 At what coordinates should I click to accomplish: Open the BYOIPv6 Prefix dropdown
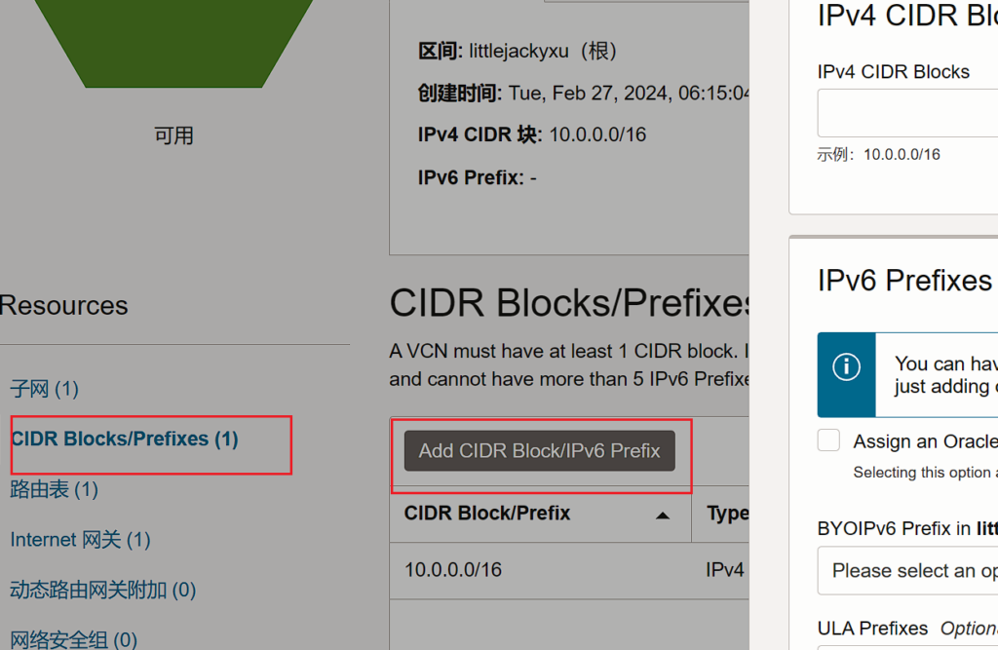click(907, 570)
